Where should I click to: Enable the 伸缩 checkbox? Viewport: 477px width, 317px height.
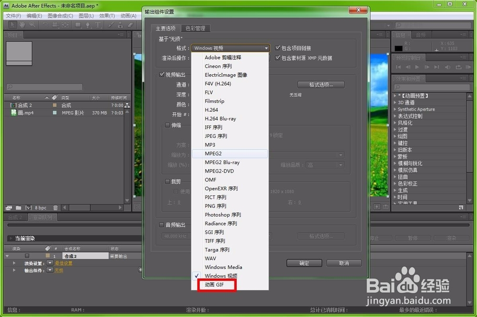click(167, 125)
